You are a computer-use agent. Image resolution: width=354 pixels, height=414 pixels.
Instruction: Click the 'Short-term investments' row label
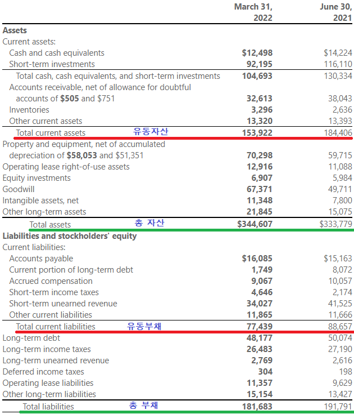52,64
